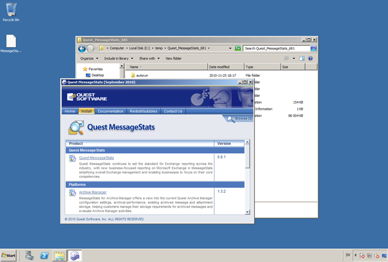Sort by Date modified column
The width and height of the screenshot is (388, 262).
226,67
